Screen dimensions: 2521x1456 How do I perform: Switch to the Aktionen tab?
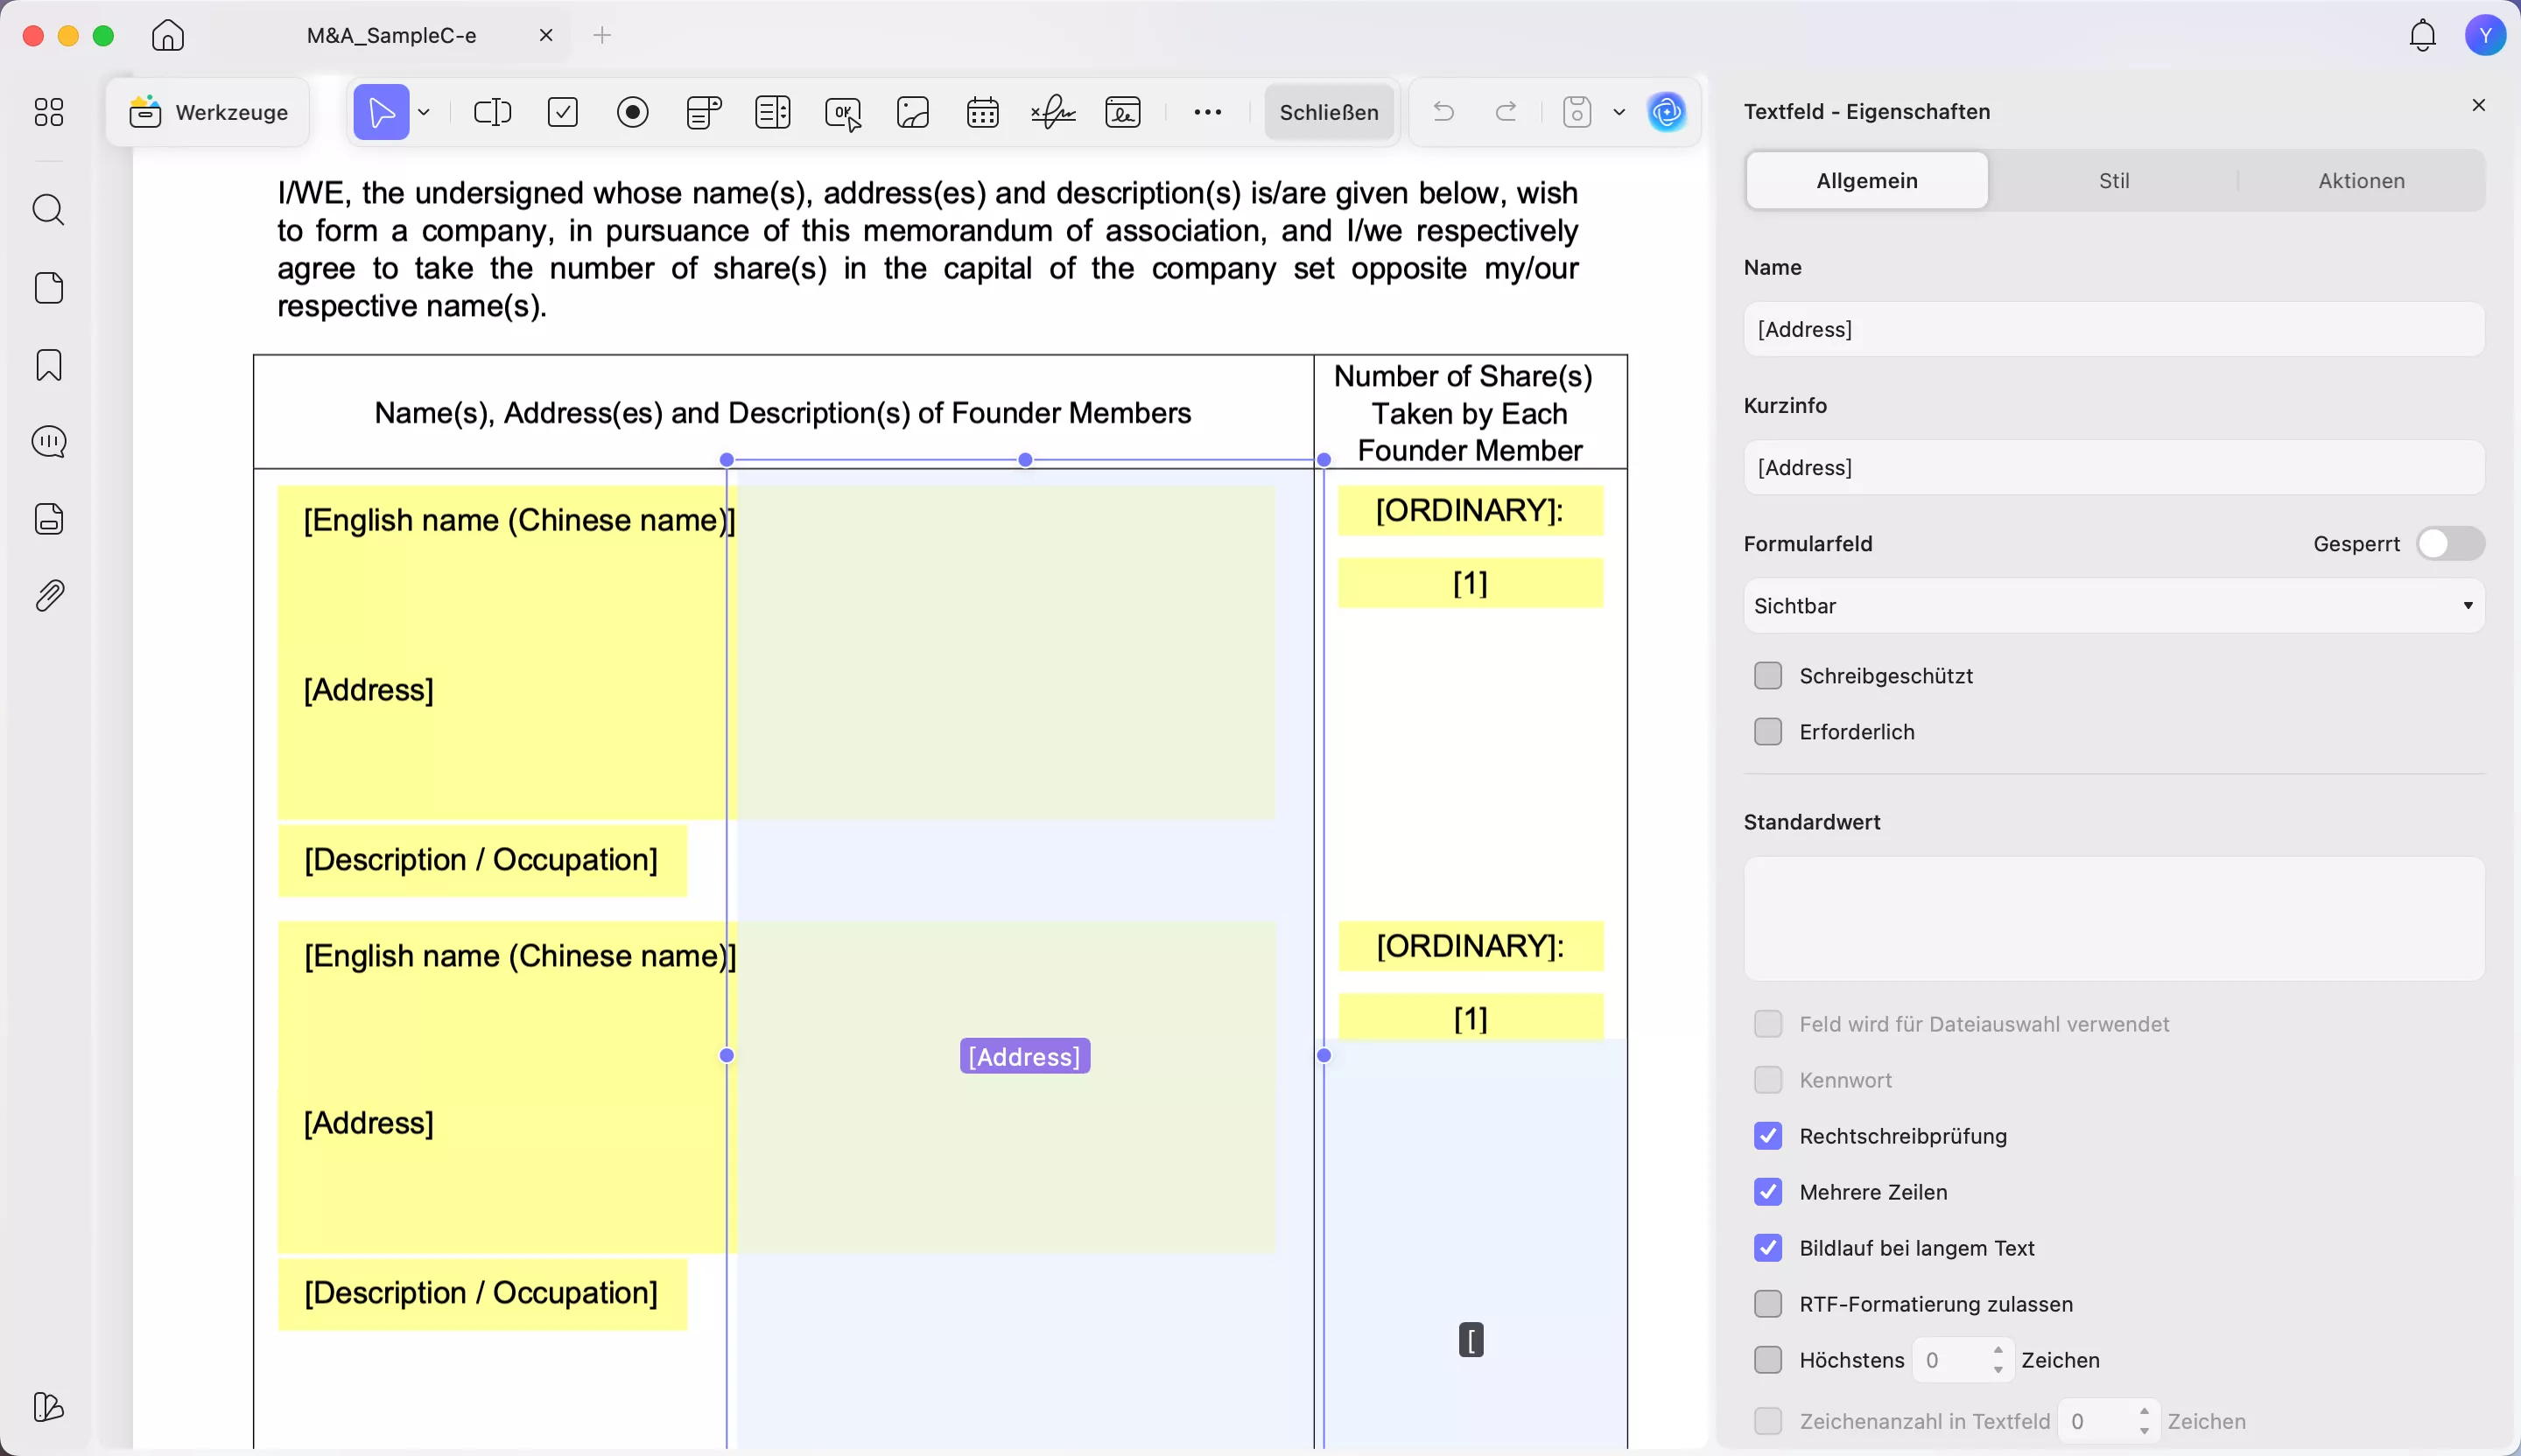(2361, 181)
